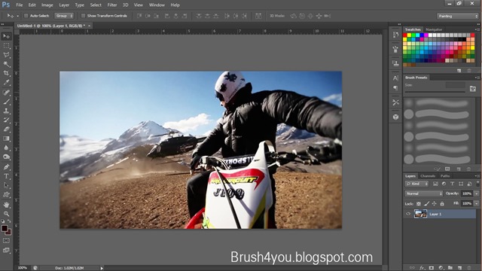Select the Magic Wand tool
Viewport: 482px width, 271px height.
6,64
